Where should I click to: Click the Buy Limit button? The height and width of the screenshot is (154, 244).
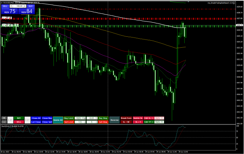pyautogui.click(x=69, y=118)
